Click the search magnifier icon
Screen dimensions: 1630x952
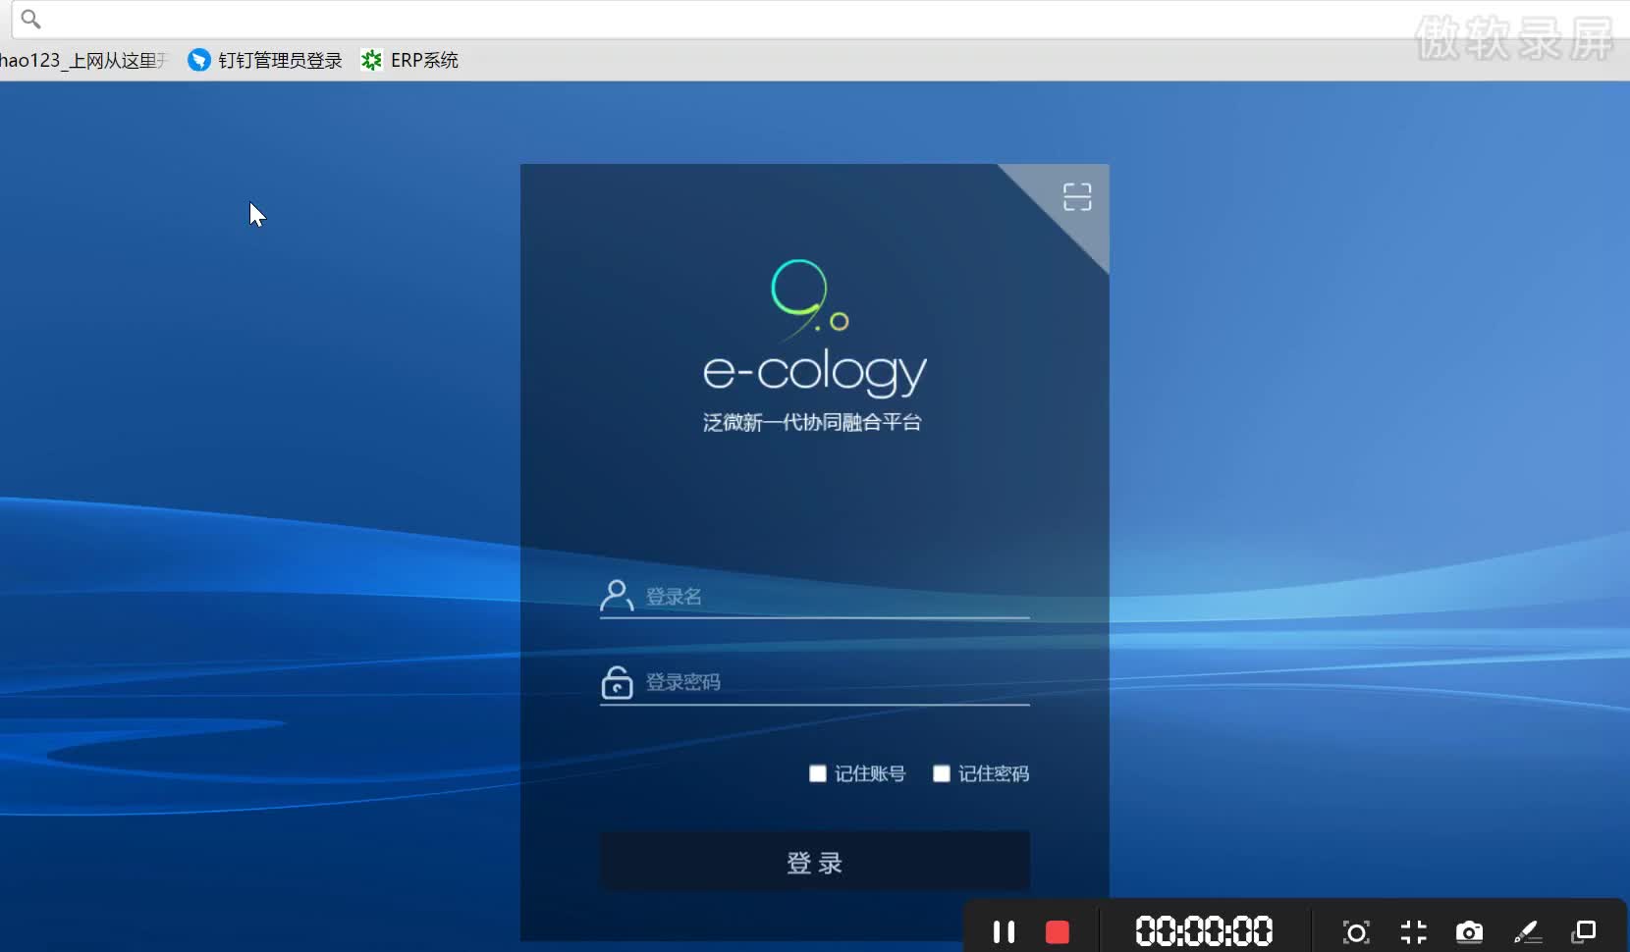point(30,19)
